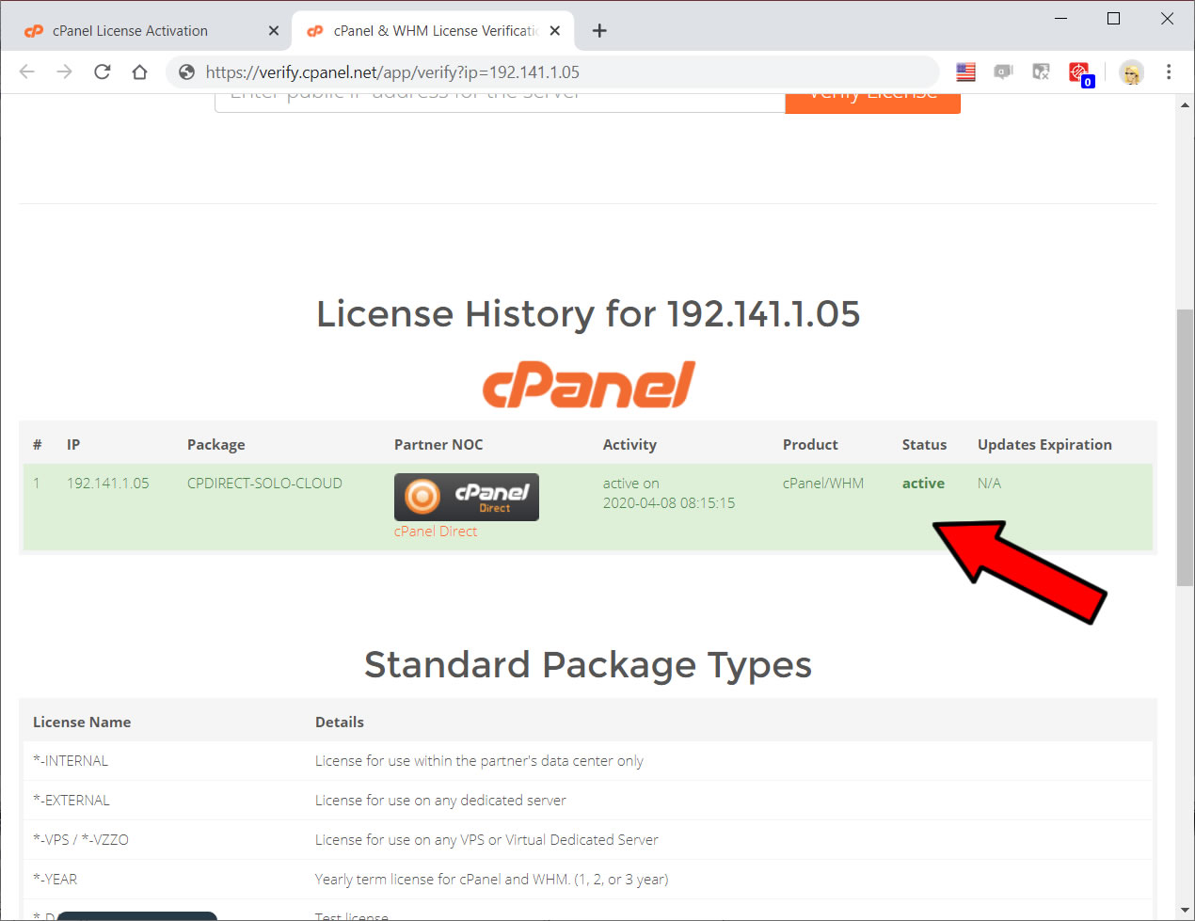Click the Product column header
The image size is (1195, 921).
[x=810, y=445]
